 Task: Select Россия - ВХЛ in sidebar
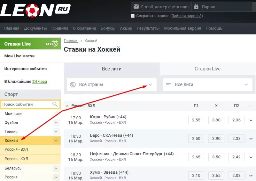[30, 149]
